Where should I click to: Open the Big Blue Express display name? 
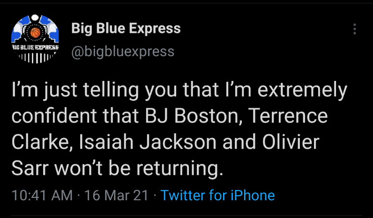[126, 28]
